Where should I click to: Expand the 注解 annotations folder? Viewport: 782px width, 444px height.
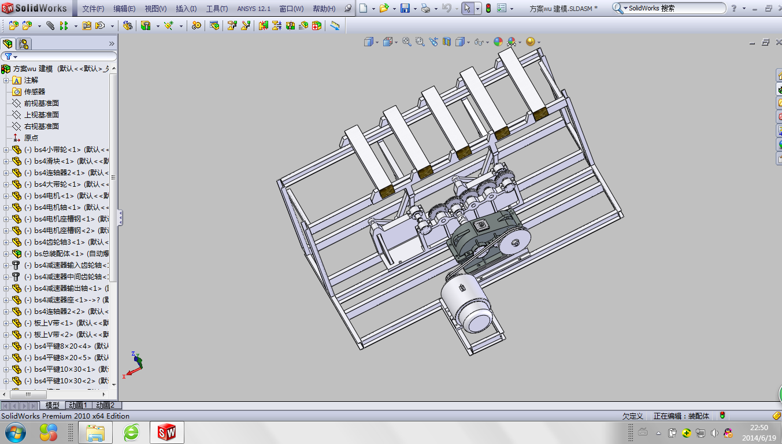(6, 80)
